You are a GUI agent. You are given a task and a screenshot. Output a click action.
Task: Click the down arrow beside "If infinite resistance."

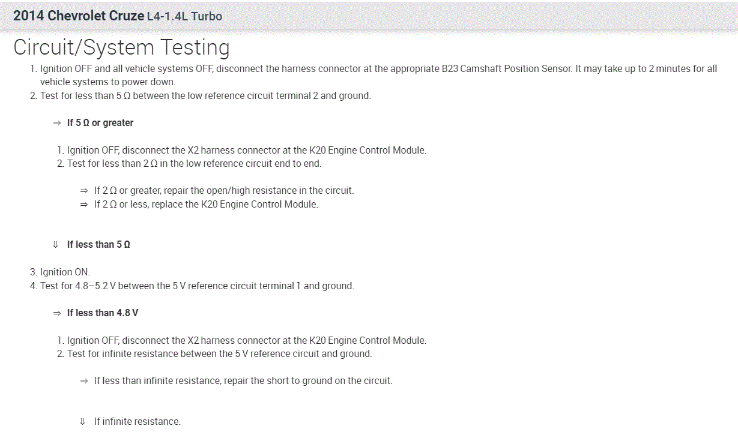pyautogui.click(x=83, y=422)
